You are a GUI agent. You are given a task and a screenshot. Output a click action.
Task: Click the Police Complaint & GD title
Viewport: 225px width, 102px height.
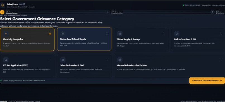point(185,39)
